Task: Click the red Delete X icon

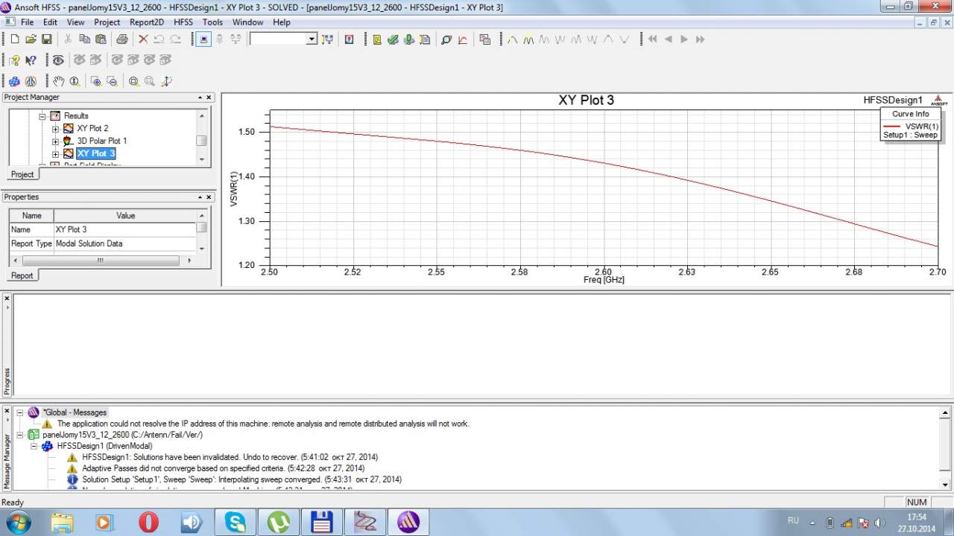Action: point(142,39)
